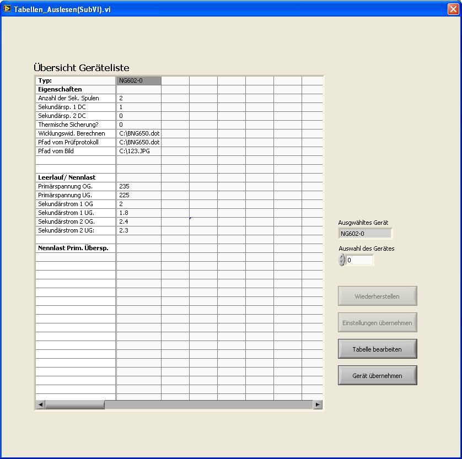Click the Gerät übernehmen button
462x459 pixels.
click(x=378, y=375)
